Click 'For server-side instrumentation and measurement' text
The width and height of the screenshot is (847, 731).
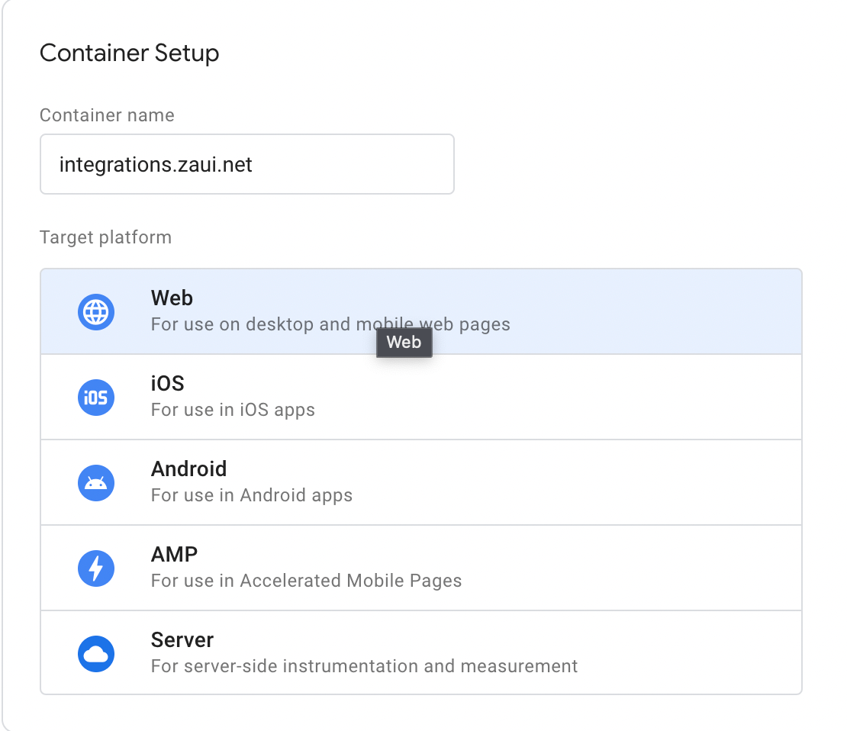tap(364, 666)
